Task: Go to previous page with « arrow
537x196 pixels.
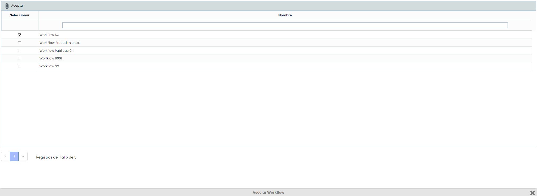Action: [x=6, y=156]
